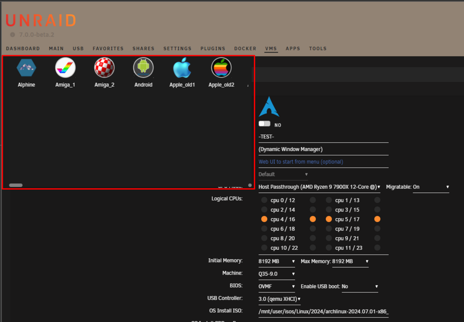Enable logical cpu 7 checkbox
Screen dimensions: 464x322
coord(329,228)
